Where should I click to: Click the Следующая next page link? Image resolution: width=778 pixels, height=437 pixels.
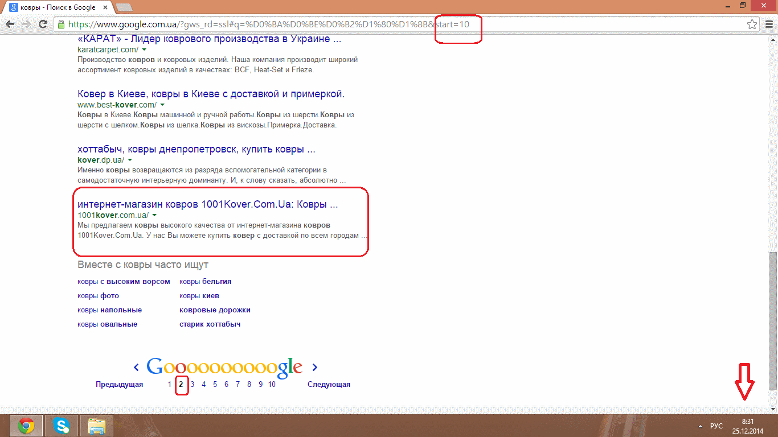(x=329, y=385)
